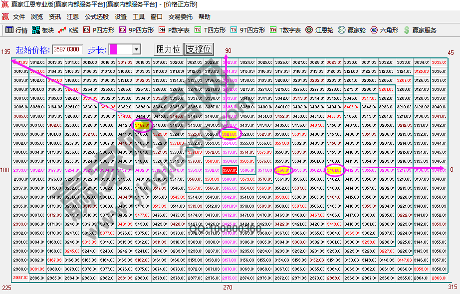Switch to K线 candlestick view

[69, 29]
